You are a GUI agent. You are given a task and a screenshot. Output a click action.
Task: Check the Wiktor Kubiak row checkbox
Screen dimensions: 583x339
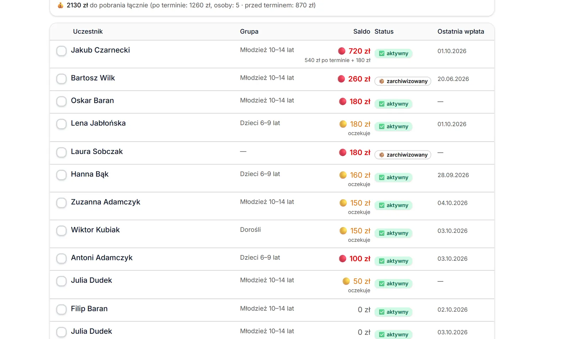pos(61,231)
